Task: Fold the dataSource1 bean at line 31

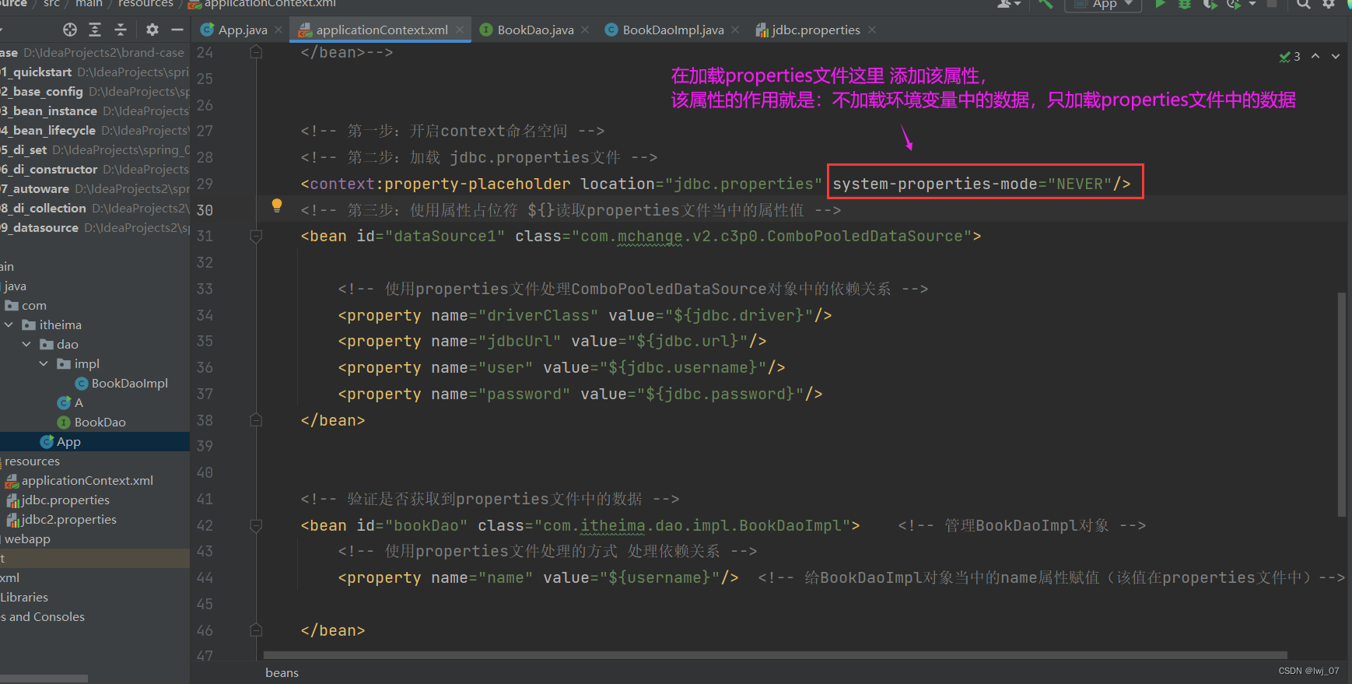Action: coord(256,236)
